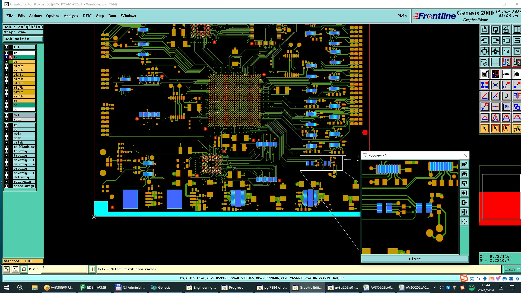Click the rotate curved arrow tool icon
Viewport: 521px width, 293px height.
pyautogui.click(x=506, y=96)
